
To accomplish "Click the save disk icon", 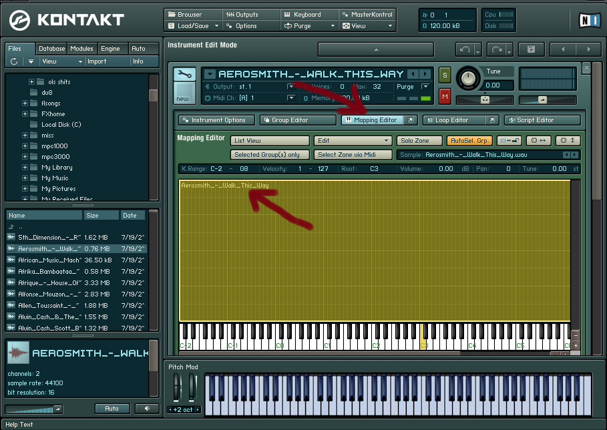I will click(x=531, y=49).
